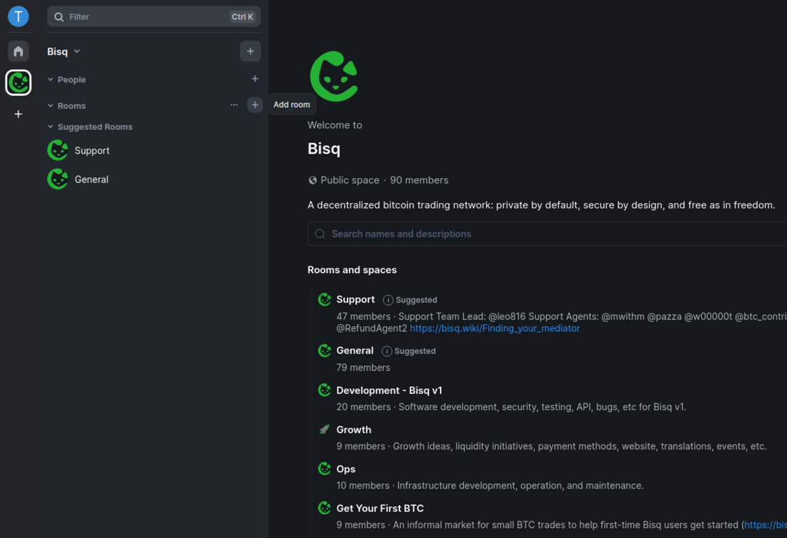Start a chat via People plus icon

[x=255, y=79]
